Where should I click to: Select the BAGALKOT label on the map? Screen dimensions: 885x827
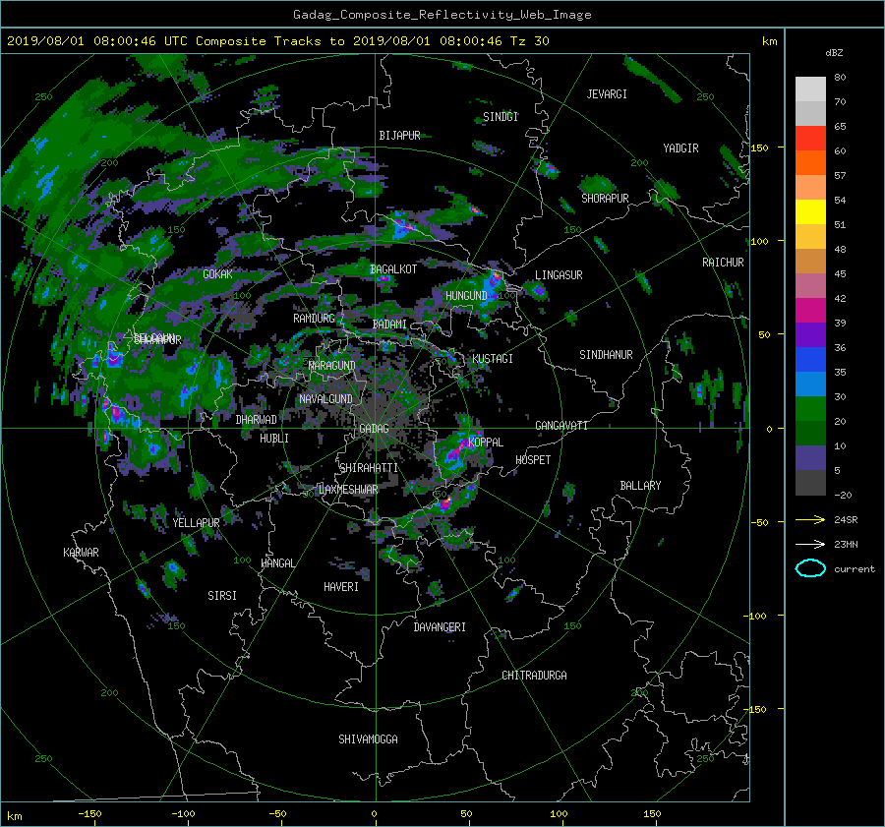(x=393, y=269)
